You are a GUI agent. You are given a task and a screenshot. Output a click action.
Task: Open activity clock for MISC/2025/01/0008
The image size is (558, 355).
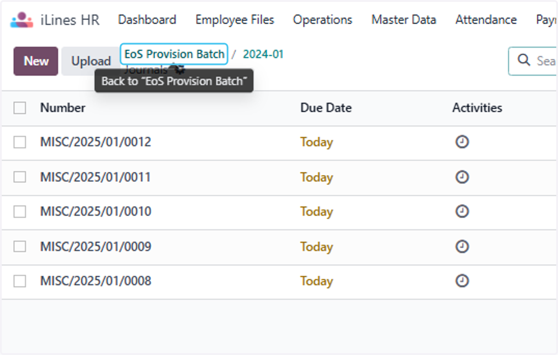462,281
